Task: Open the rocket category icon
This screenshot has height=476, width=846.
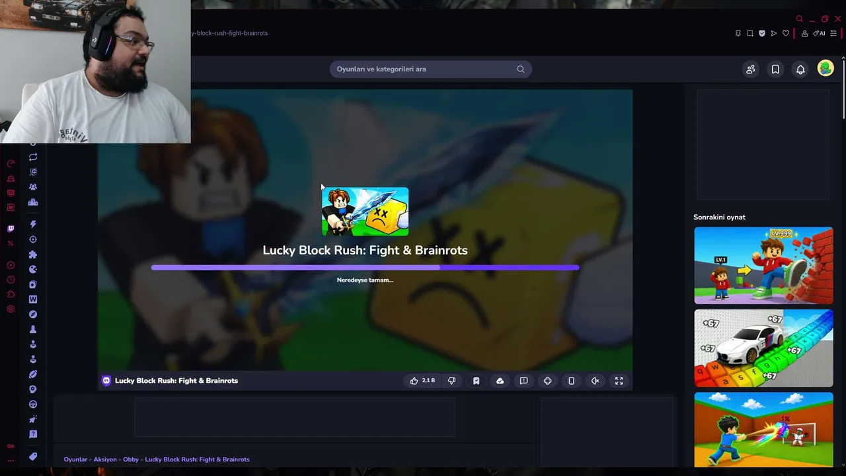Action: tap(33, 419)
